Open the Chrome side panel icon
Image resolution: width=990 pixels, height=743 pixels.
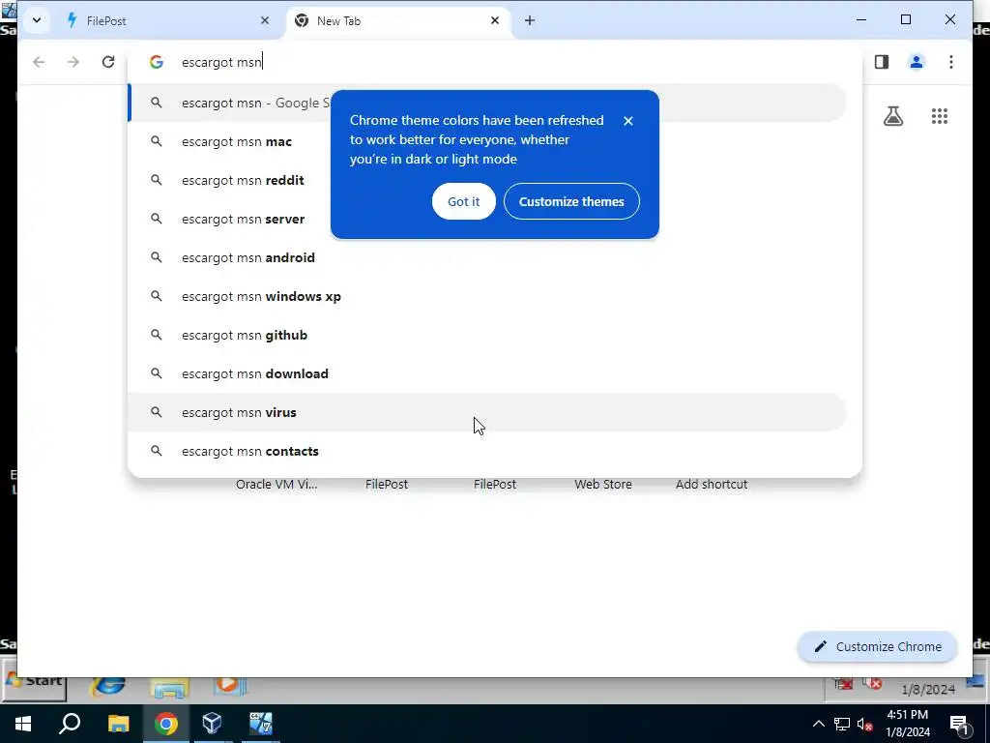[882, 62]
